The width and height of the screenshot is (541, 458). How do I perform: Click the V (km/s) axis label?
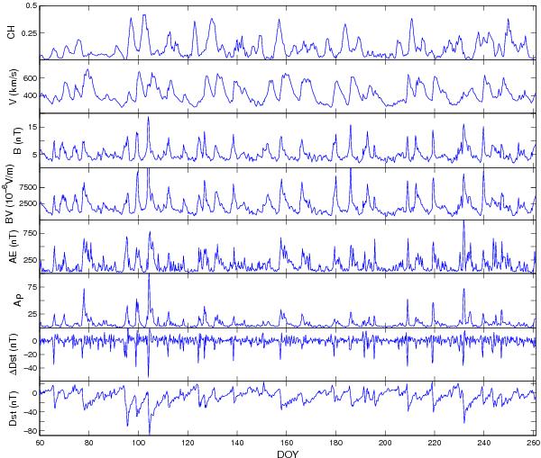[13, 87]
